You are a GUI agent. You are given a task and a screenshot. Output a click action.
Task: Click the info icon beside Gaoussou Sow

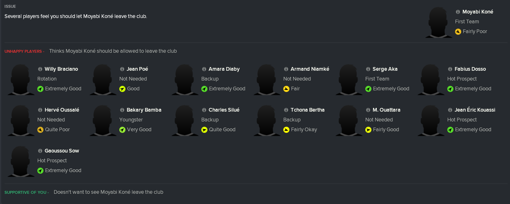(x=40, y=151)
